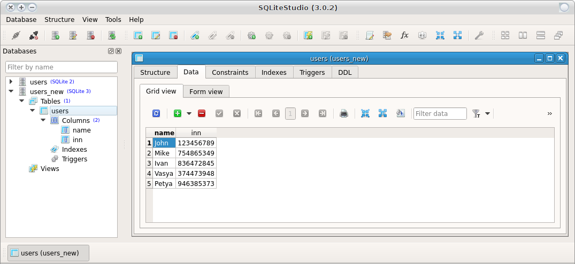
Task: Click the Create view icon
Action: point(308,35)
